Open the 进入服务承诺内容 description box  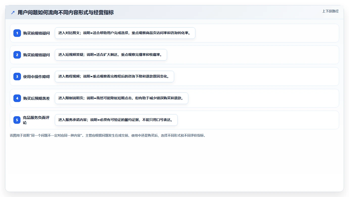pos(116,120)
